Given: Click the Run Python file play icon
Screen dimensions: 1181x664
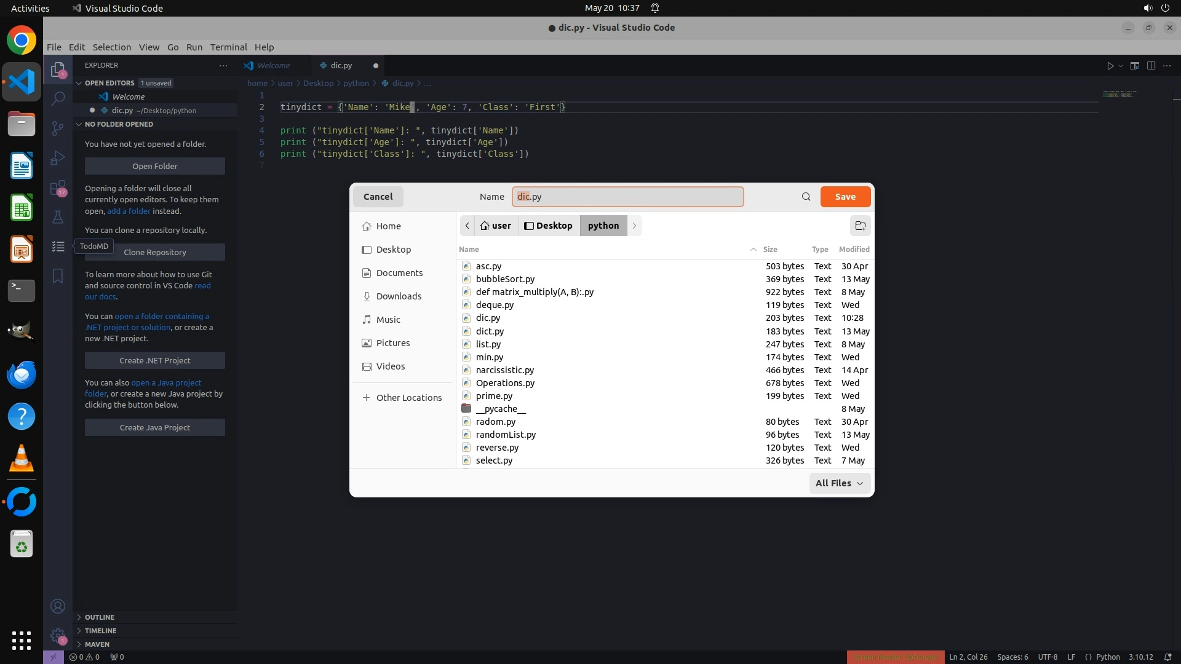Looking at the screenshot, I should [x=1110, y=66].
